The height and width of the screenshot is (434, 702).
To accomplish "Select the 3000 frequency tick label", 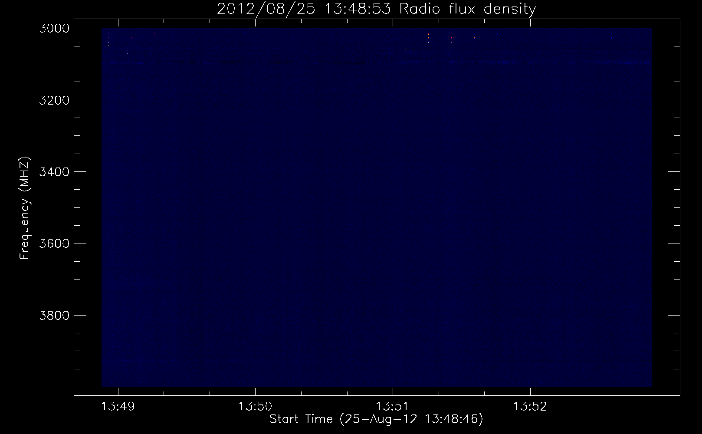I will coord(54,28).
